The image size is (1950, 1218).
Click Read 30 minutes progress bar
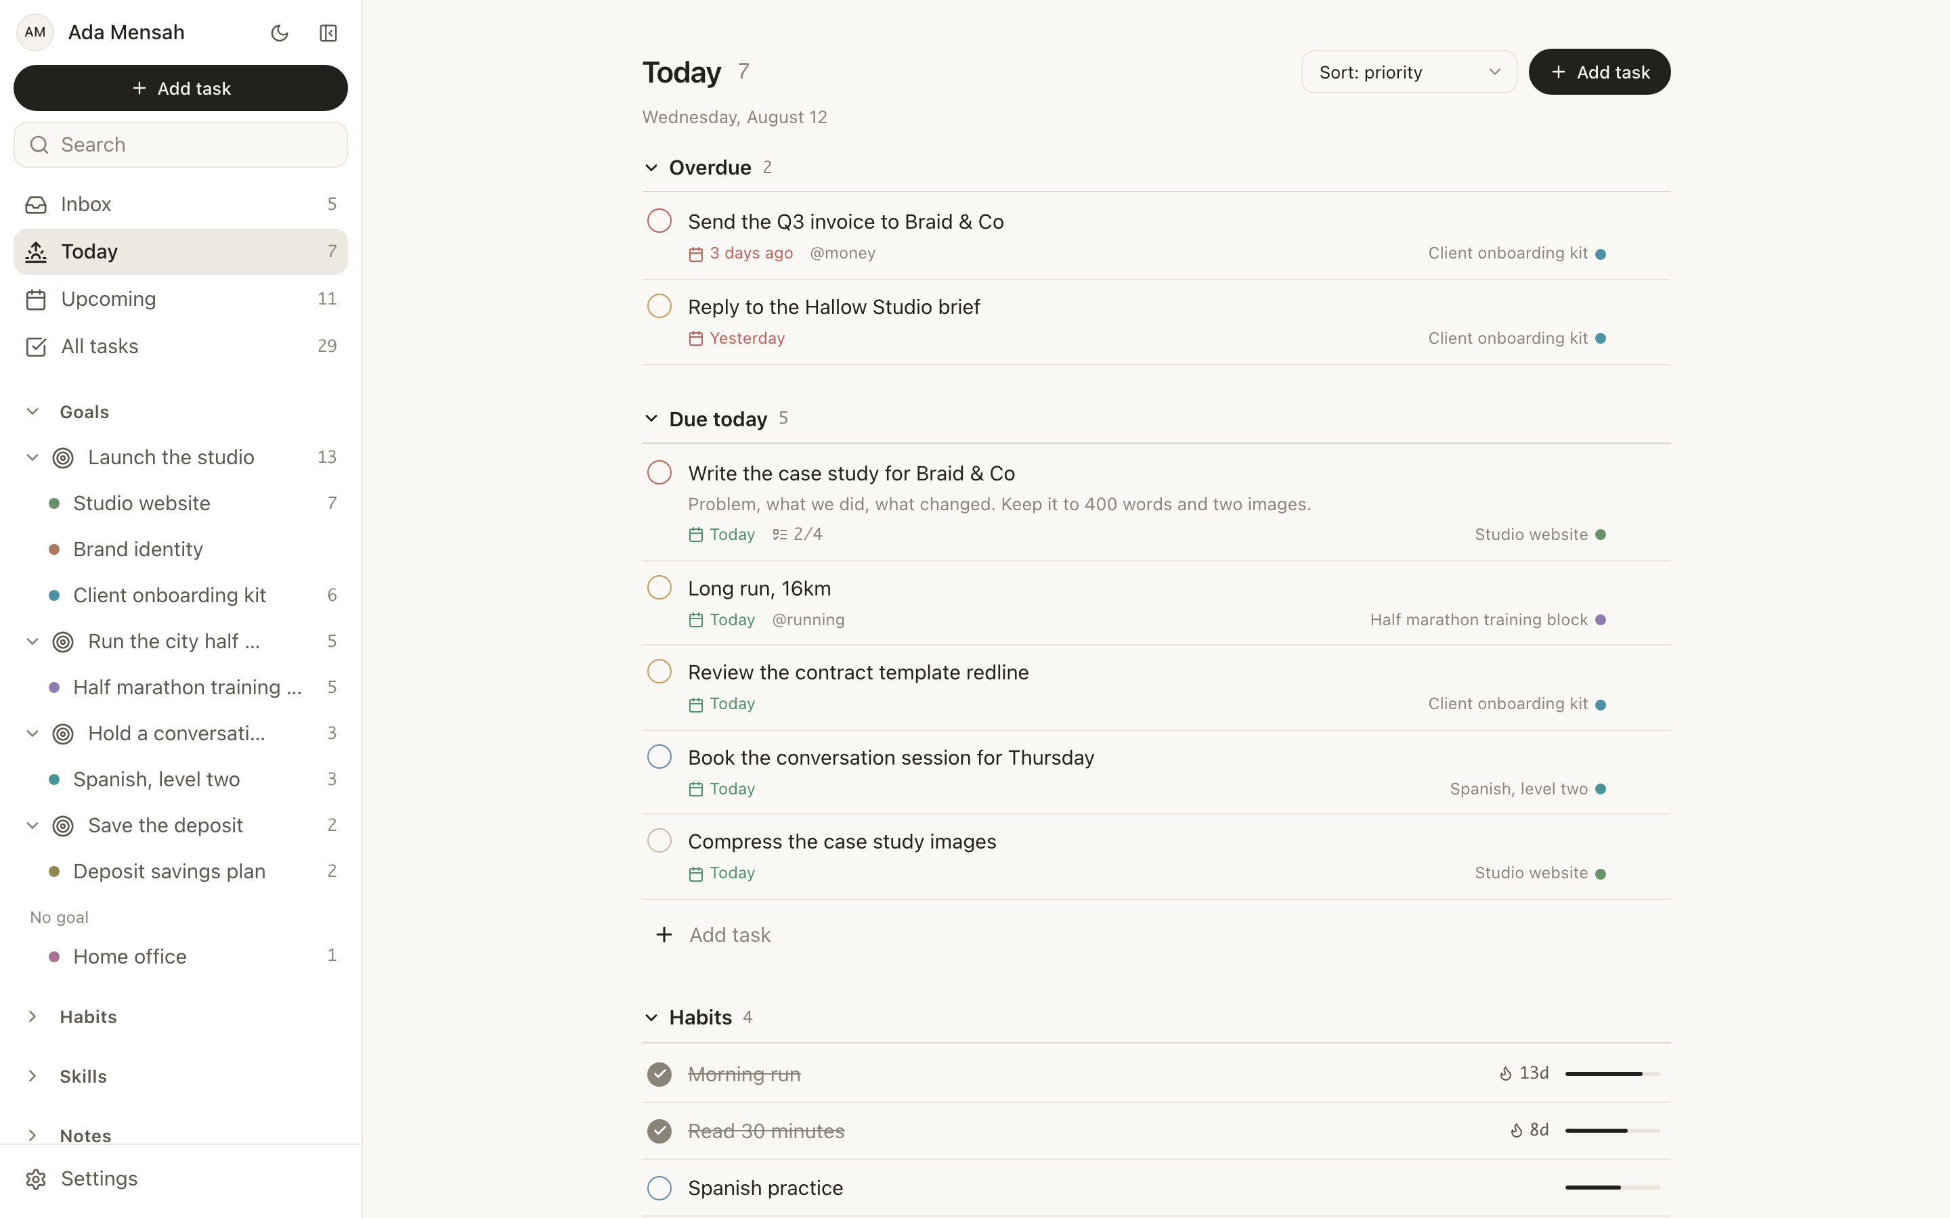point(1612,1130)
